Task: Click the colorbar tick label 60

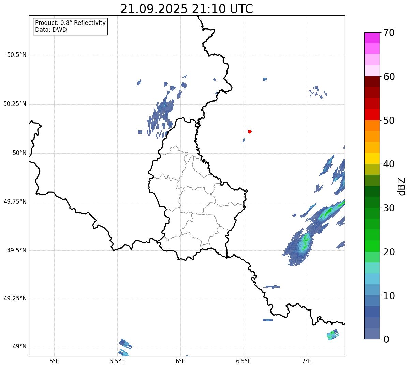Action: click(389, 77)
